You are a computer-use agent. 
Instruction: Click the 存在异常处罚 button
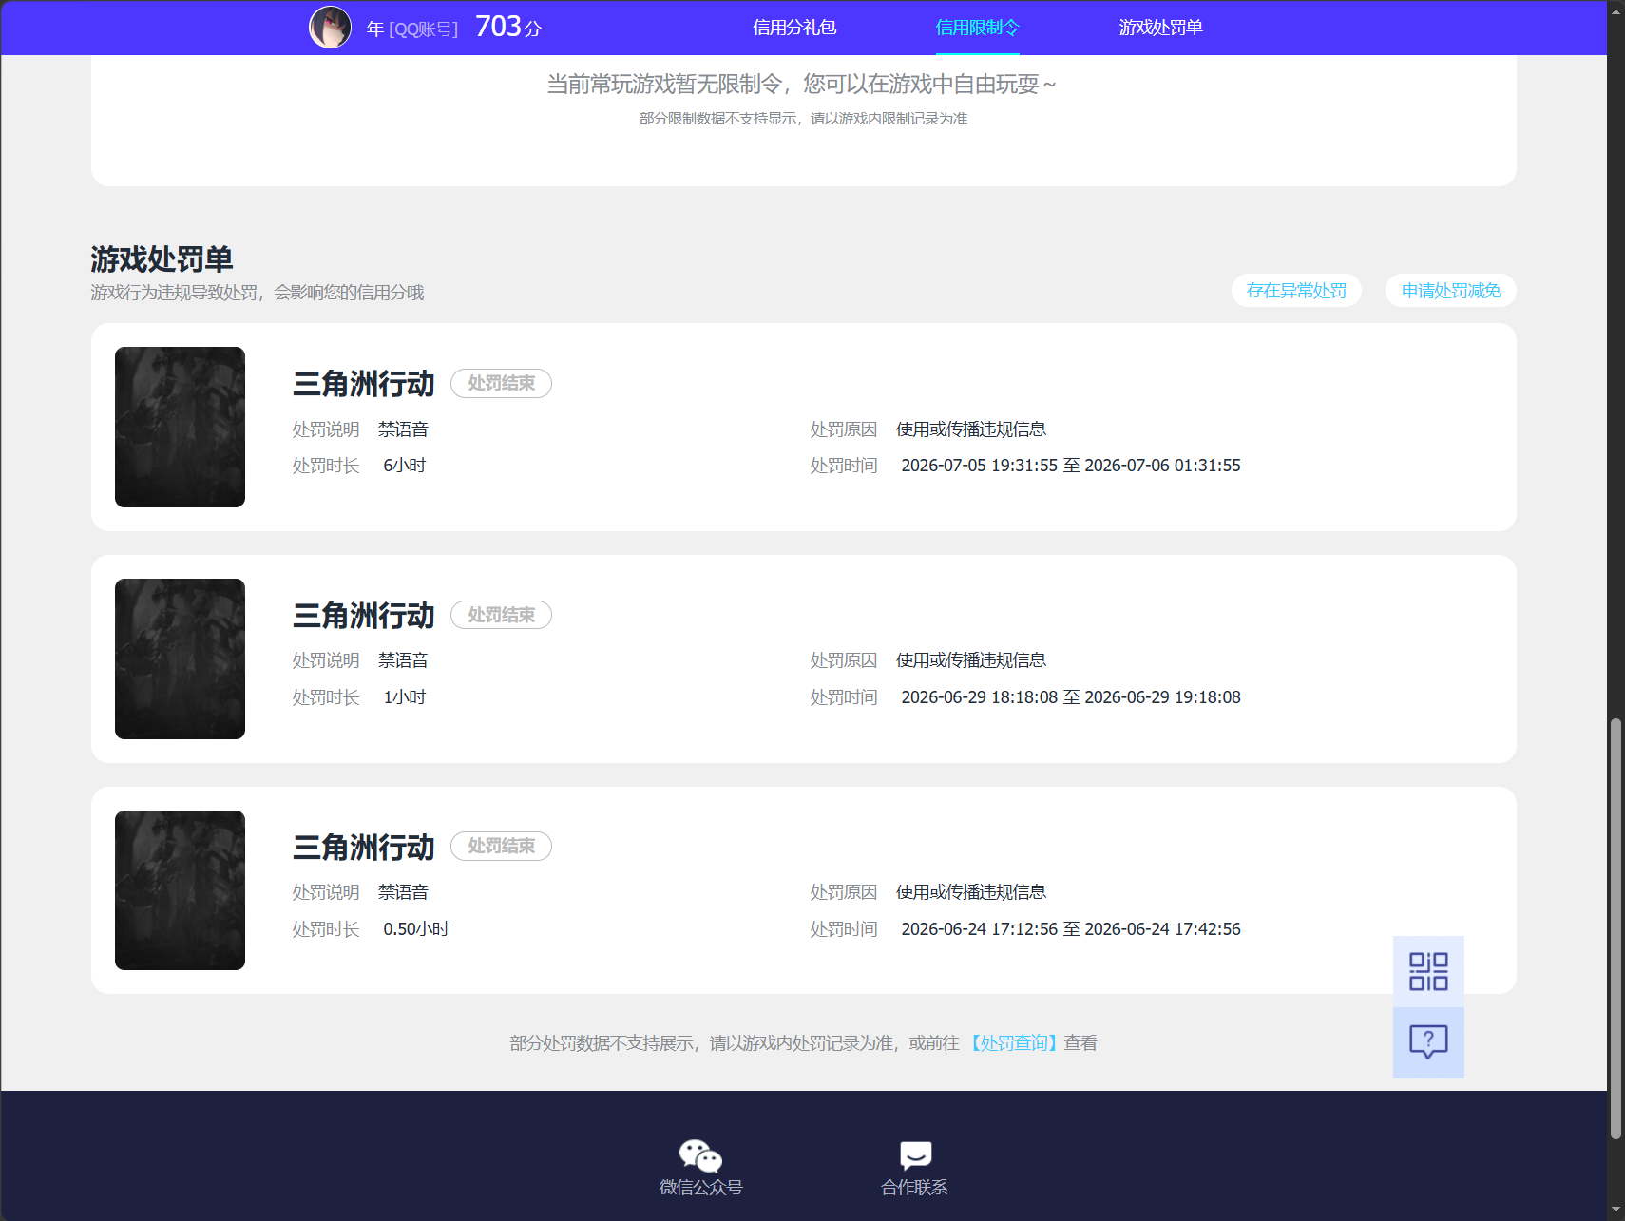[1296, 291]
